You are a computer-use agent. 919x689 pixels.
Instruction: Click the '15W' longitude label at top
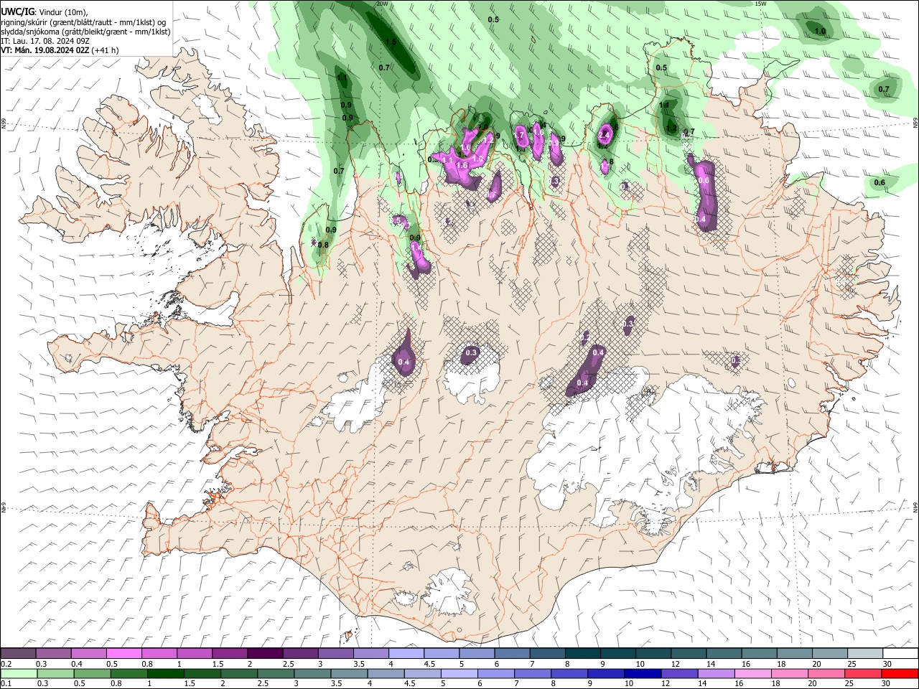[761, 4]
